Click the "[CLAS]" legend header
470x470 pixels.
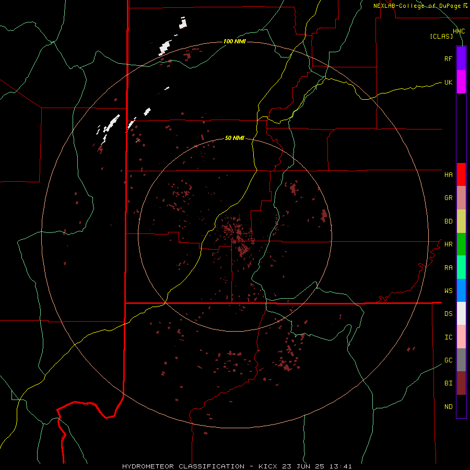tap(441, 36)
